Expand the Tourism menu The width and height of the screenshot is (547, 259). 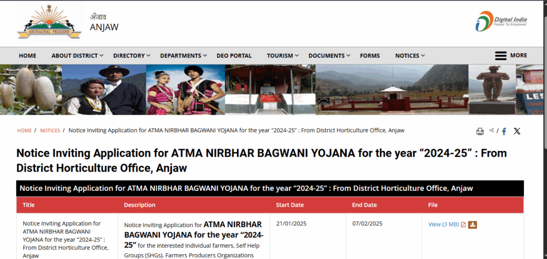click(x=283, y=55)
